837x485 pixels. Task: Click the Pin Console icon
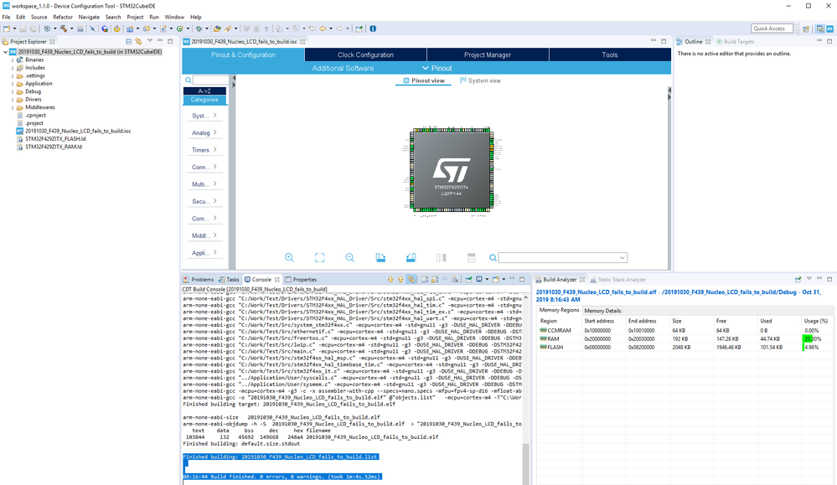[468, 279]
